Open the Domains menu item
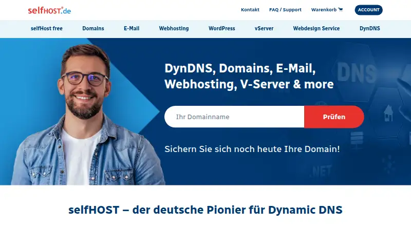Image resolution: width=411 pixels, height=226 pixels. pyautogui.click(x=93, y=28)
